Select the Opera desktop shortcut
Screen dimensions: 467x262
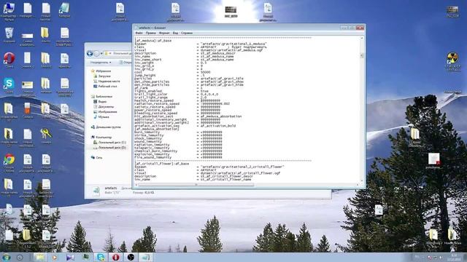pos(9,60)
